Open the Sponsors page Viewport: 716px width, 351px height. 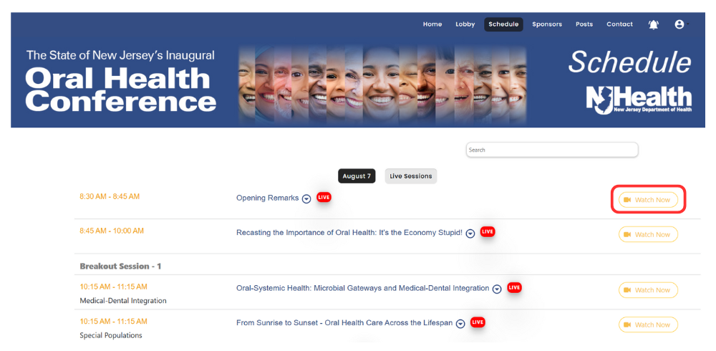[547, 24]
